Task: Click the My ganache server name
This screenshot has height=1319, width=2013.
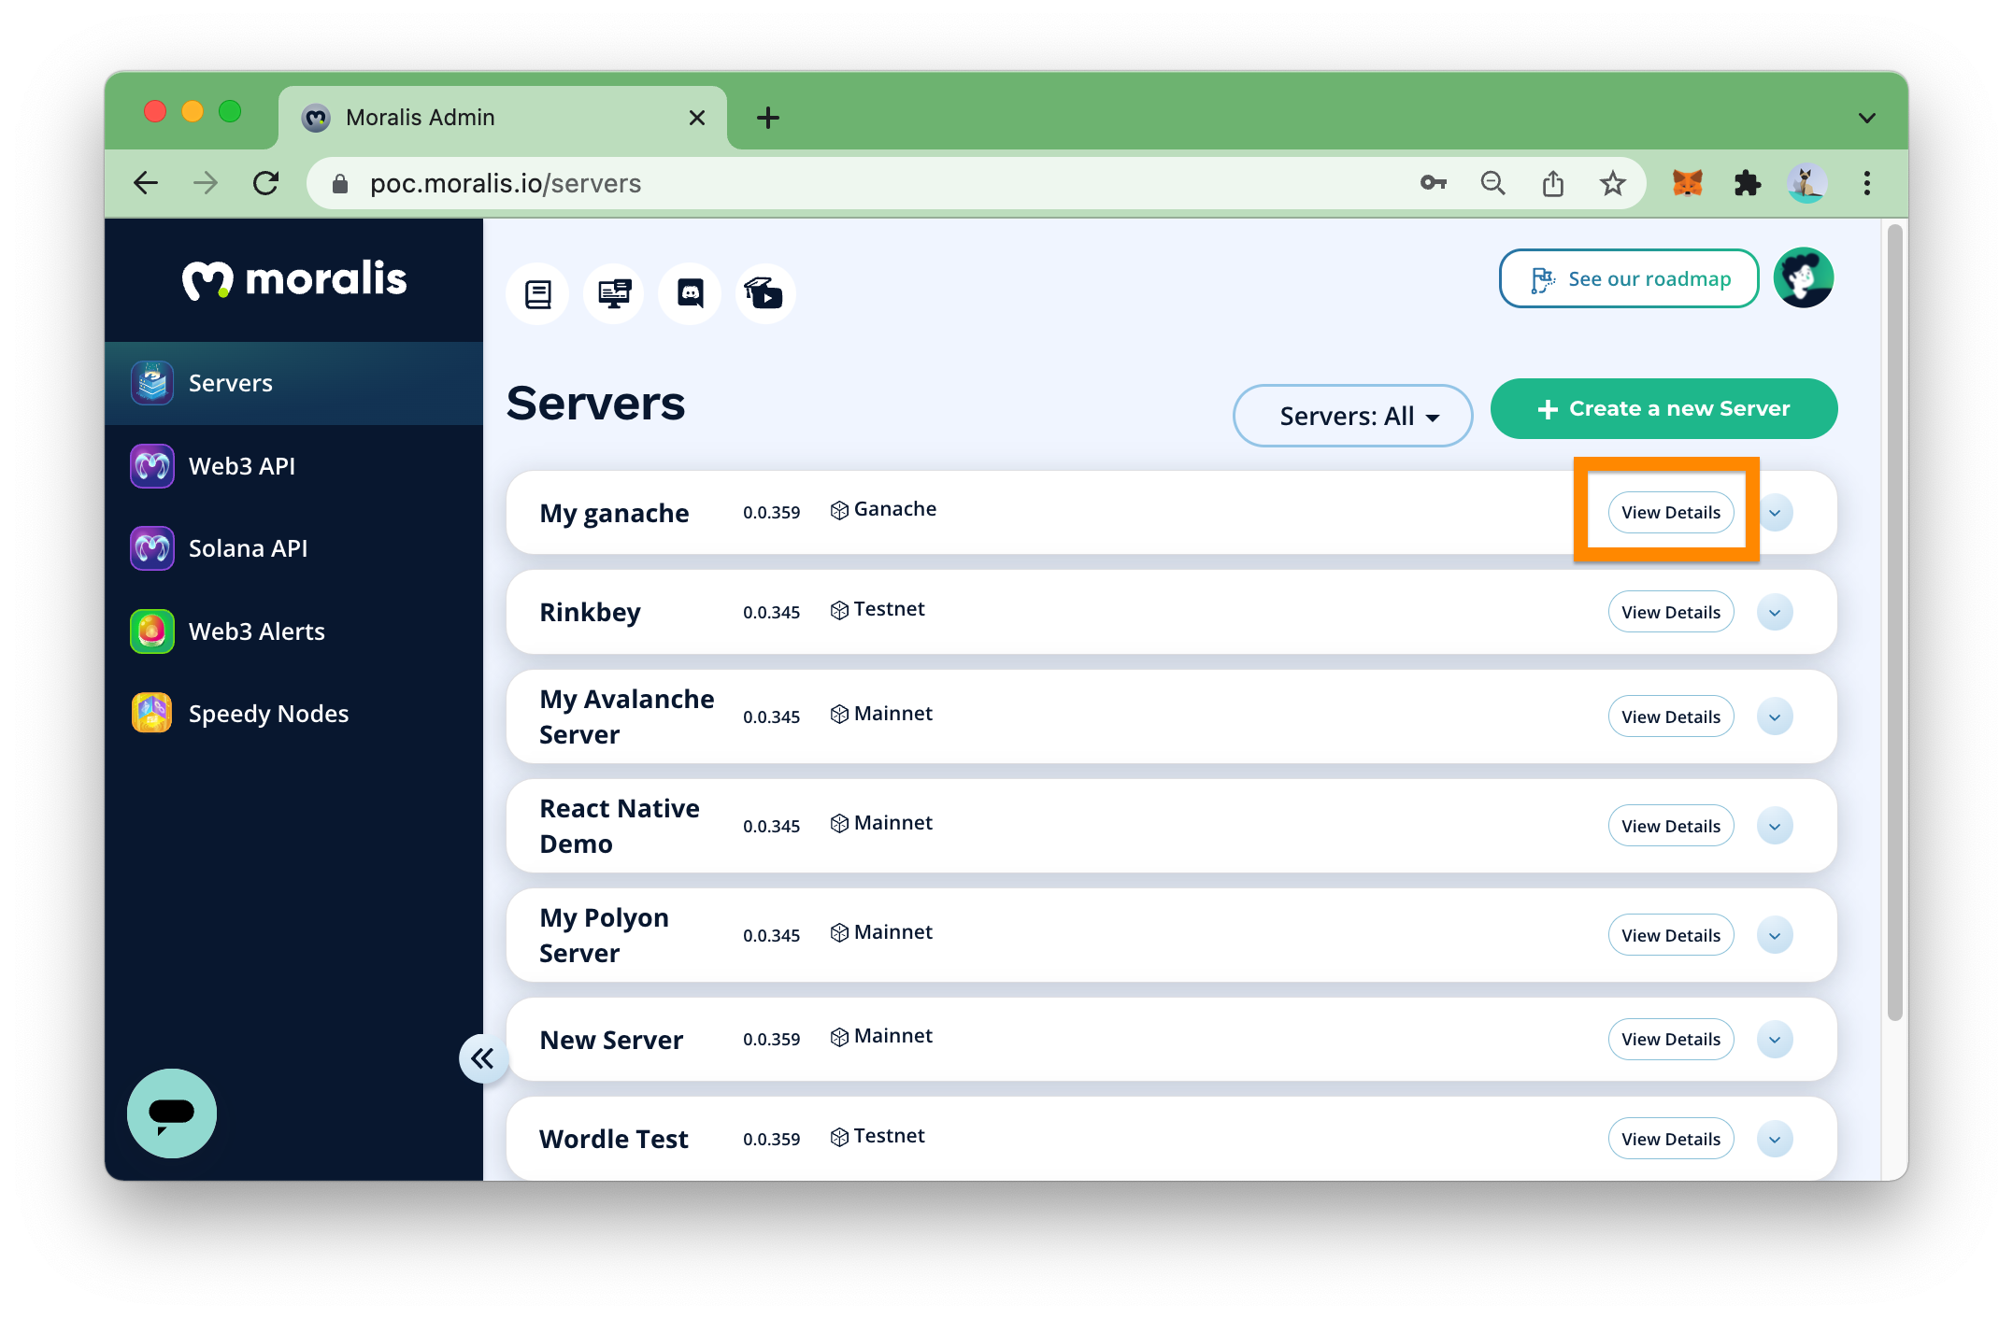Action: 614,514
